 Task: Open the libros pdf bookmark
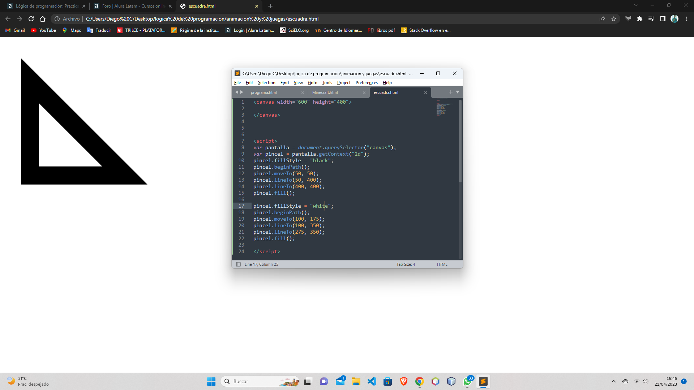381,30
